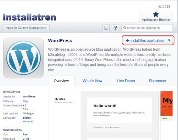Open the Showcase tab

point(157,81)
